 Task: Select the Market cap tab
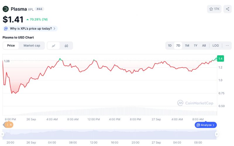[x=32, y=46]
